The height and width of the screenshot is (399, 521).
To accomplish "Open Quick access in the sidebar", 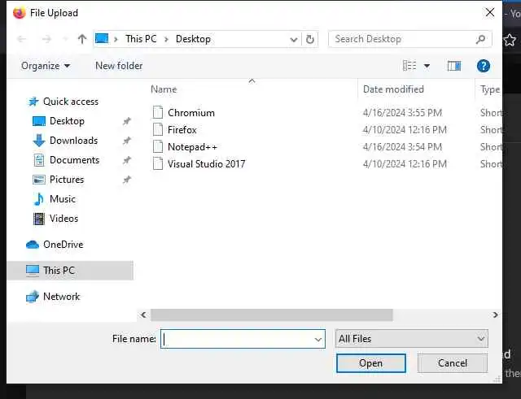I will (x=71, y=102).
